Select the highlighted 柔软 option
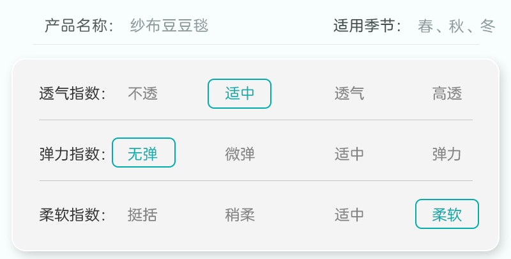 [447, 214]
